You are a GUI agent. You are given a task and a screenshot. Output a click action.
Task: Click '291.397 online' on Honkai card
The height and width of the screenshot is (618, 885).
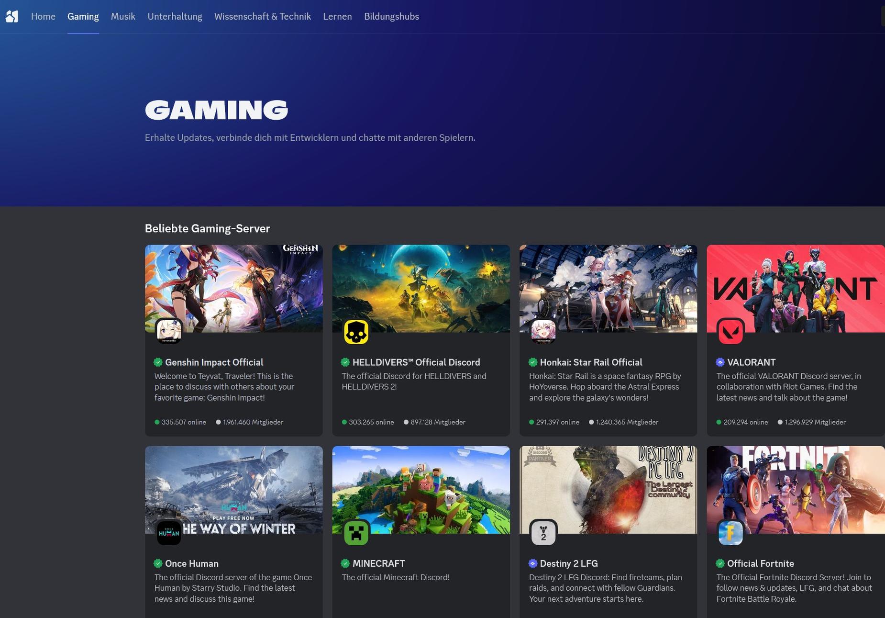[x=554, y=422]
